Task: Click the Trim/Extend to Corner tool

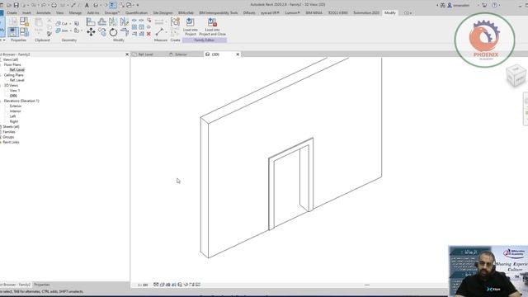Action: (125, 32)
